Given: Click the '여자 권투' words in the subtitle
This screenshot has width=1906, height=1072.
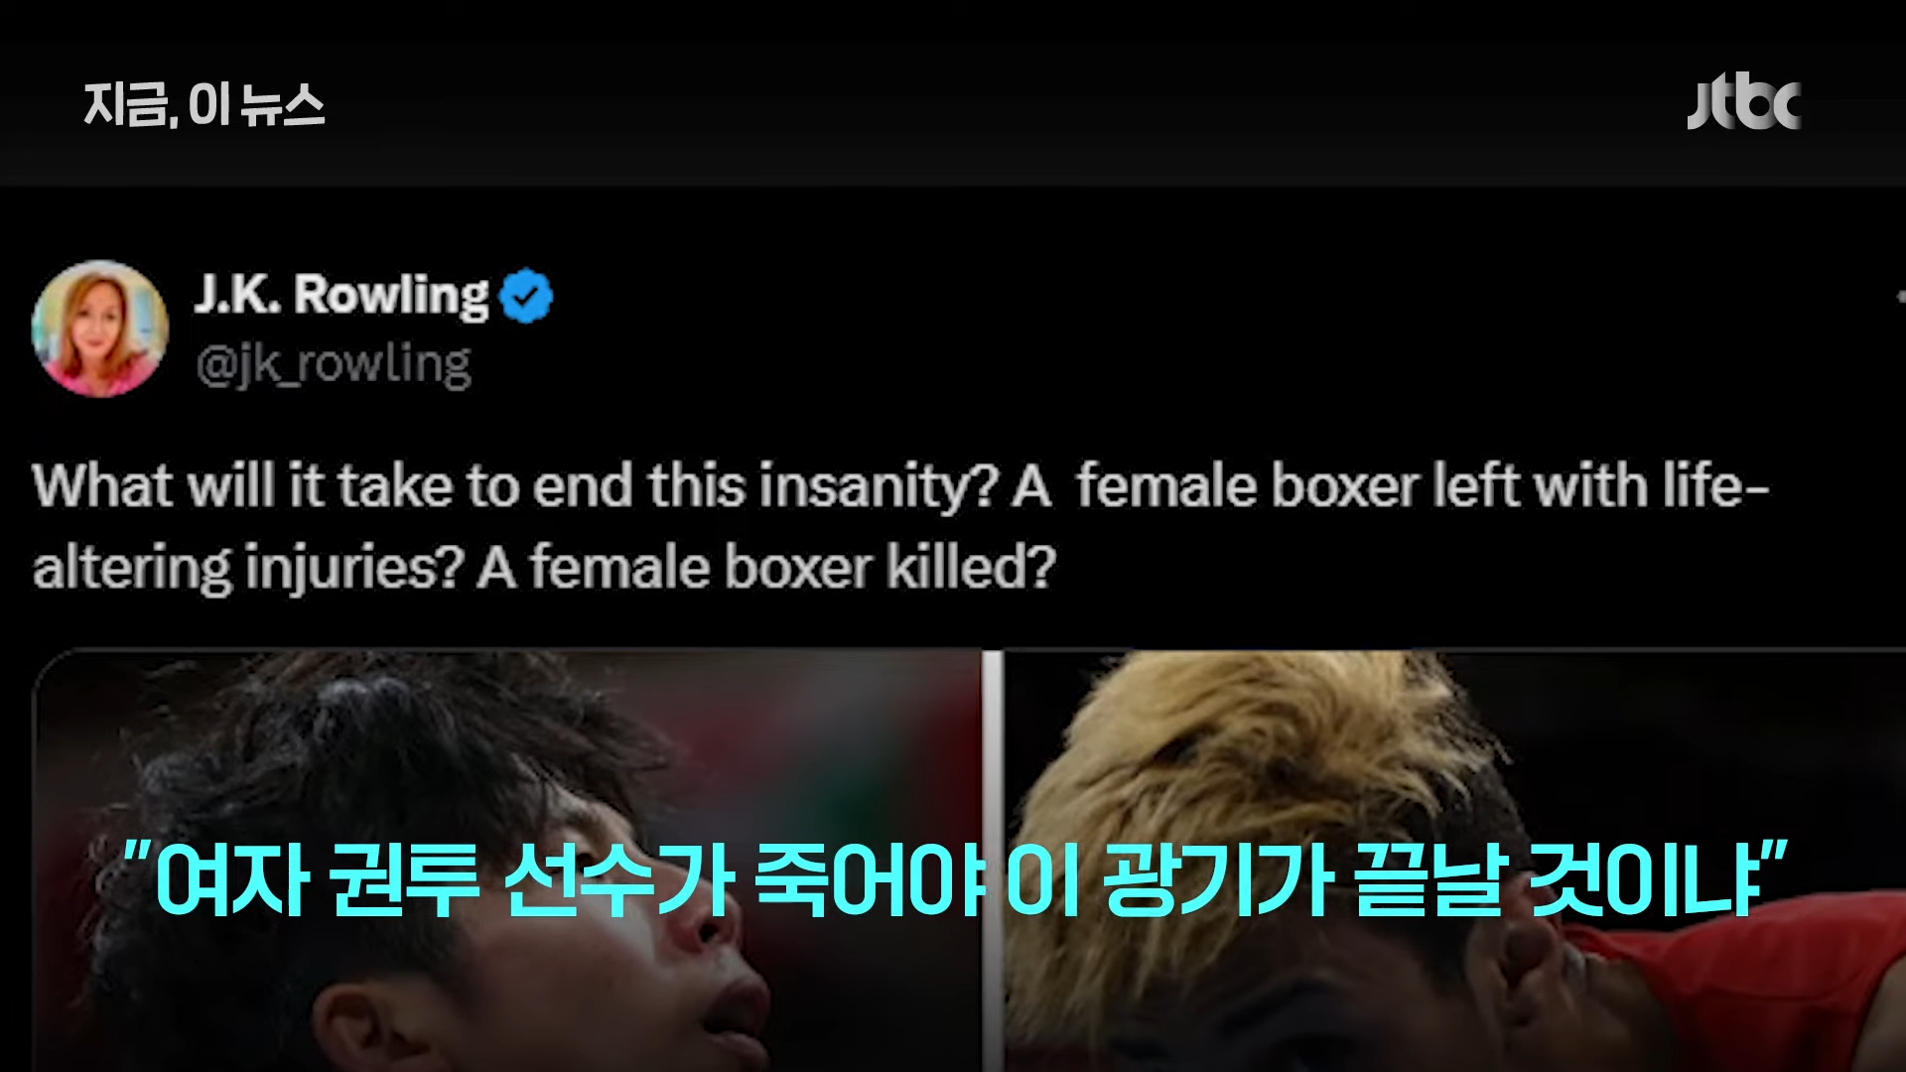Looking at the screenshot, I should coord(318,880).
